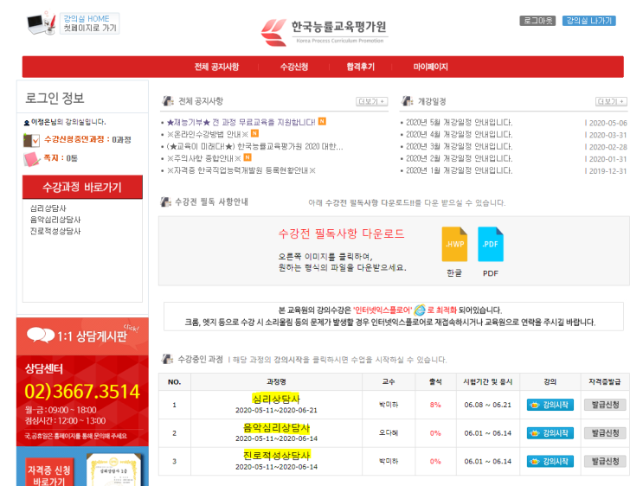Click orange N badge beside ※주의사항 종합안내※
Screen dimensions: 643x486
248,157
